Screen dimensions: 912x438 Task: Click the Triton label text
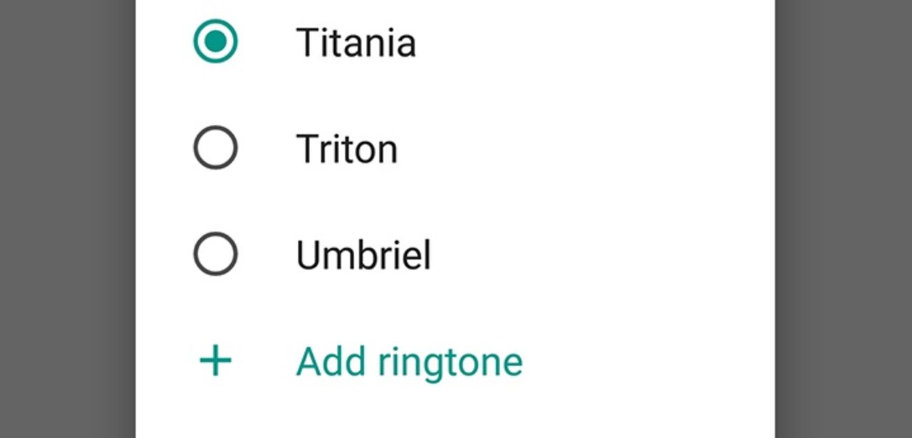346,148
